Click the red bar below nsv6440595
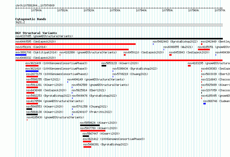This screenshot has height=157, width=230. pos(75,44)
